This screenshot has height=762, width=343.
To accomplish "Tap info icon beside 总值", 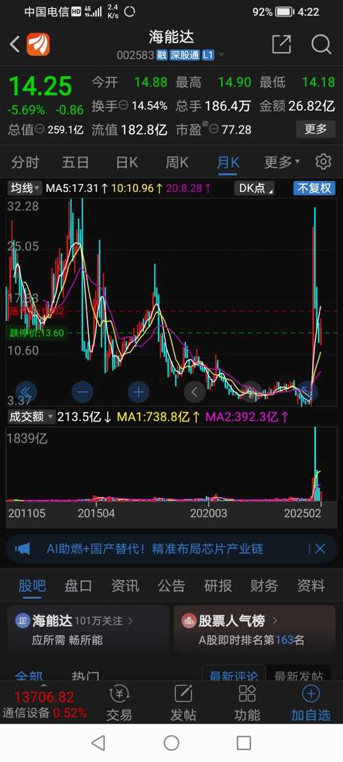I will tap(39, 130).
